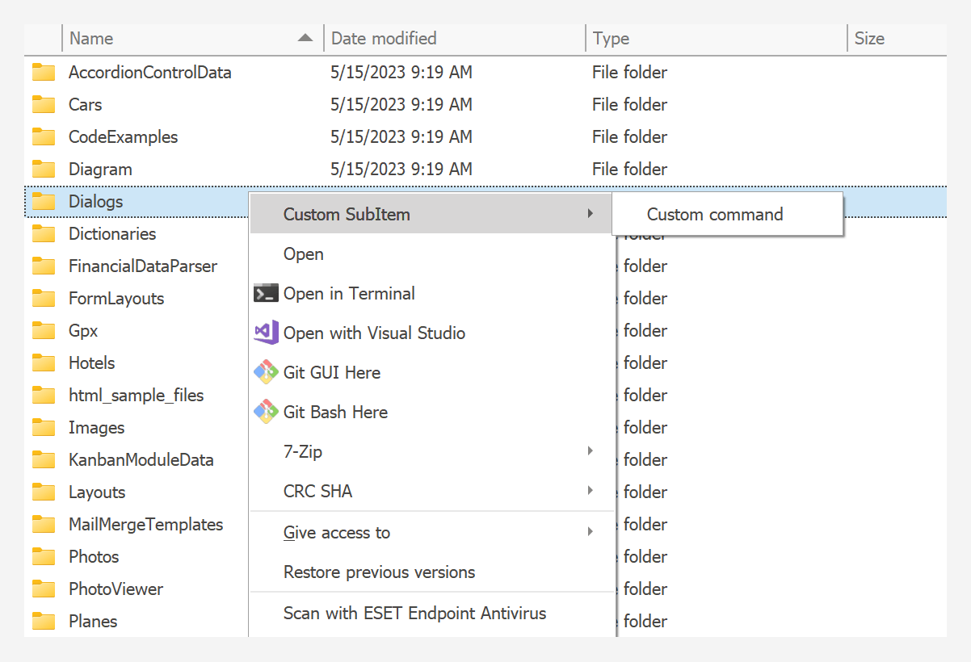Select the Visual Studio icon in context menu
The width and height of the screenshot is (971, 662).
266,333
